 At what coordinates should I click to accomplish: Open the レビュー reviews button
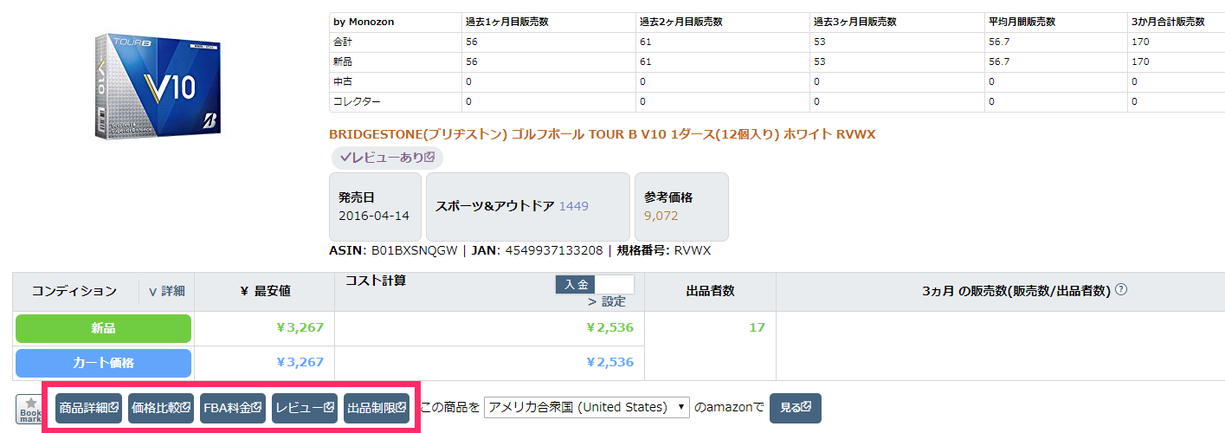pyautogui.click(x=304, y=408)
